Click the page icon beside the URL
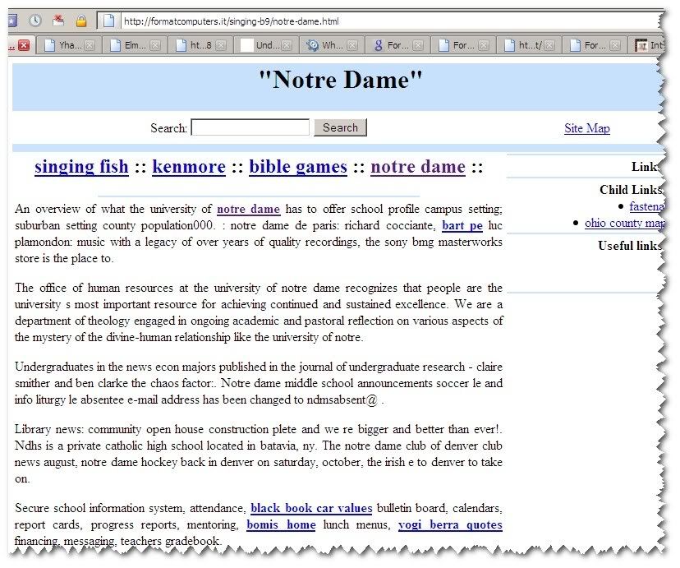680x568 pixels. (107, 21)
